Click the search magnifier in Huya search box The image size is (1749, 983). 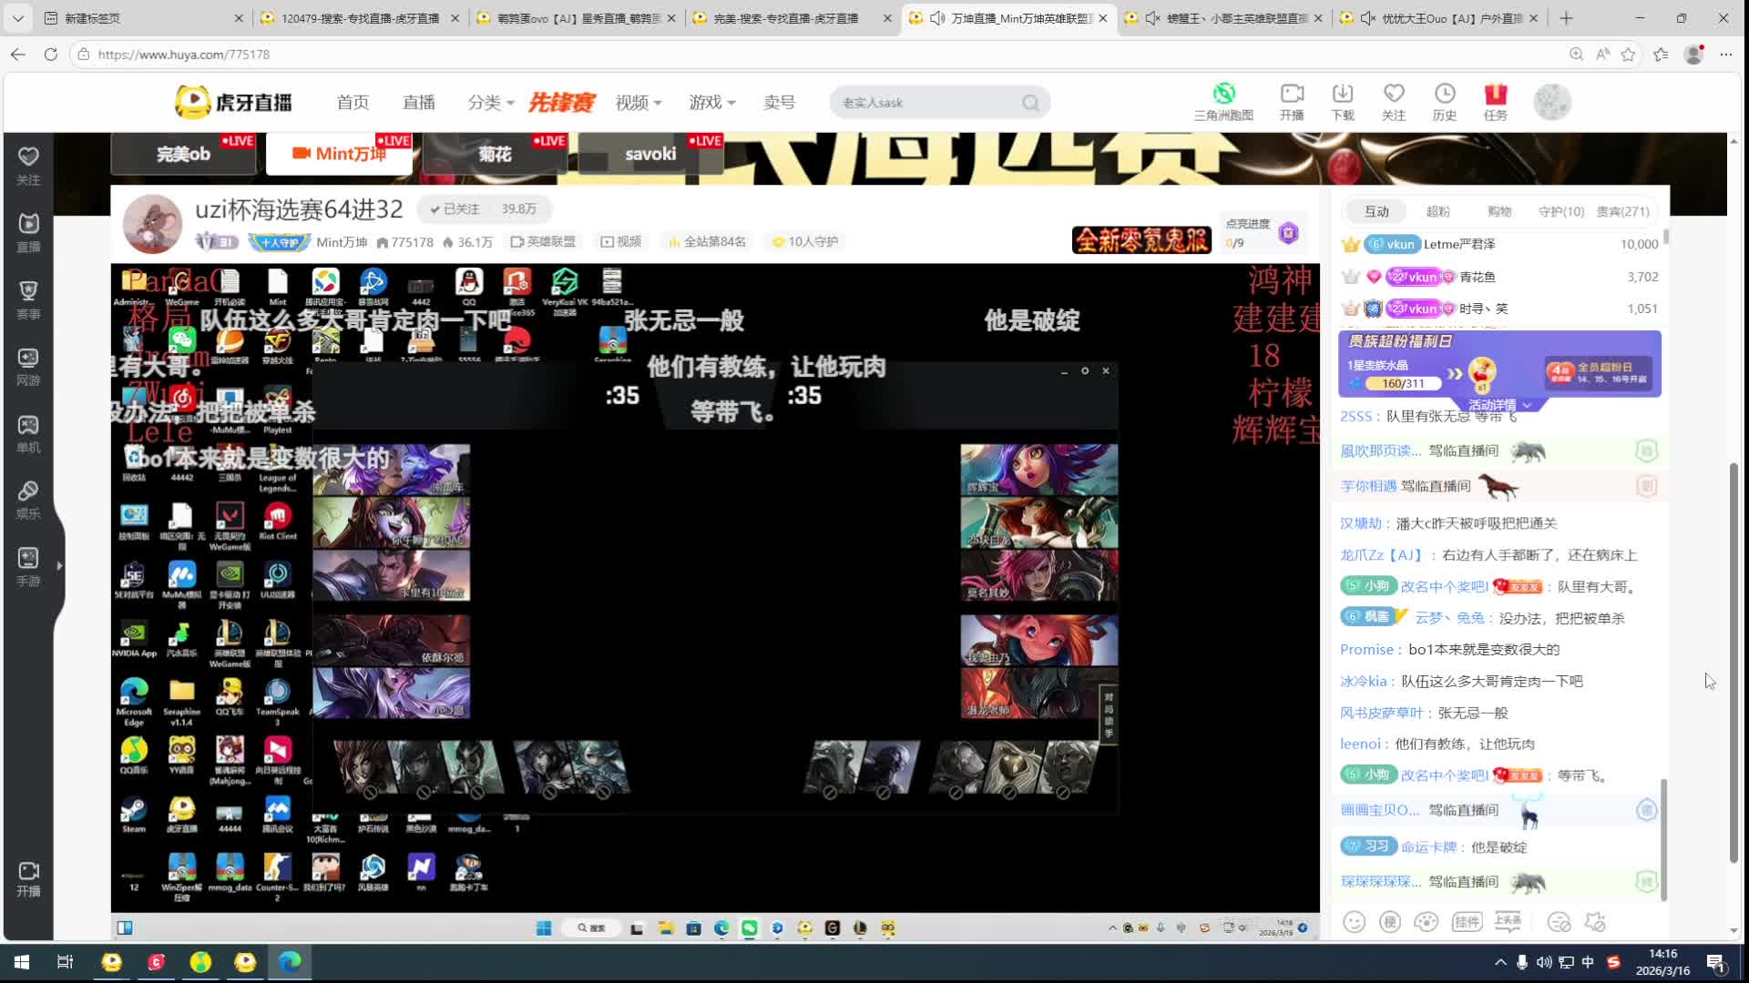coord(1030,103)
